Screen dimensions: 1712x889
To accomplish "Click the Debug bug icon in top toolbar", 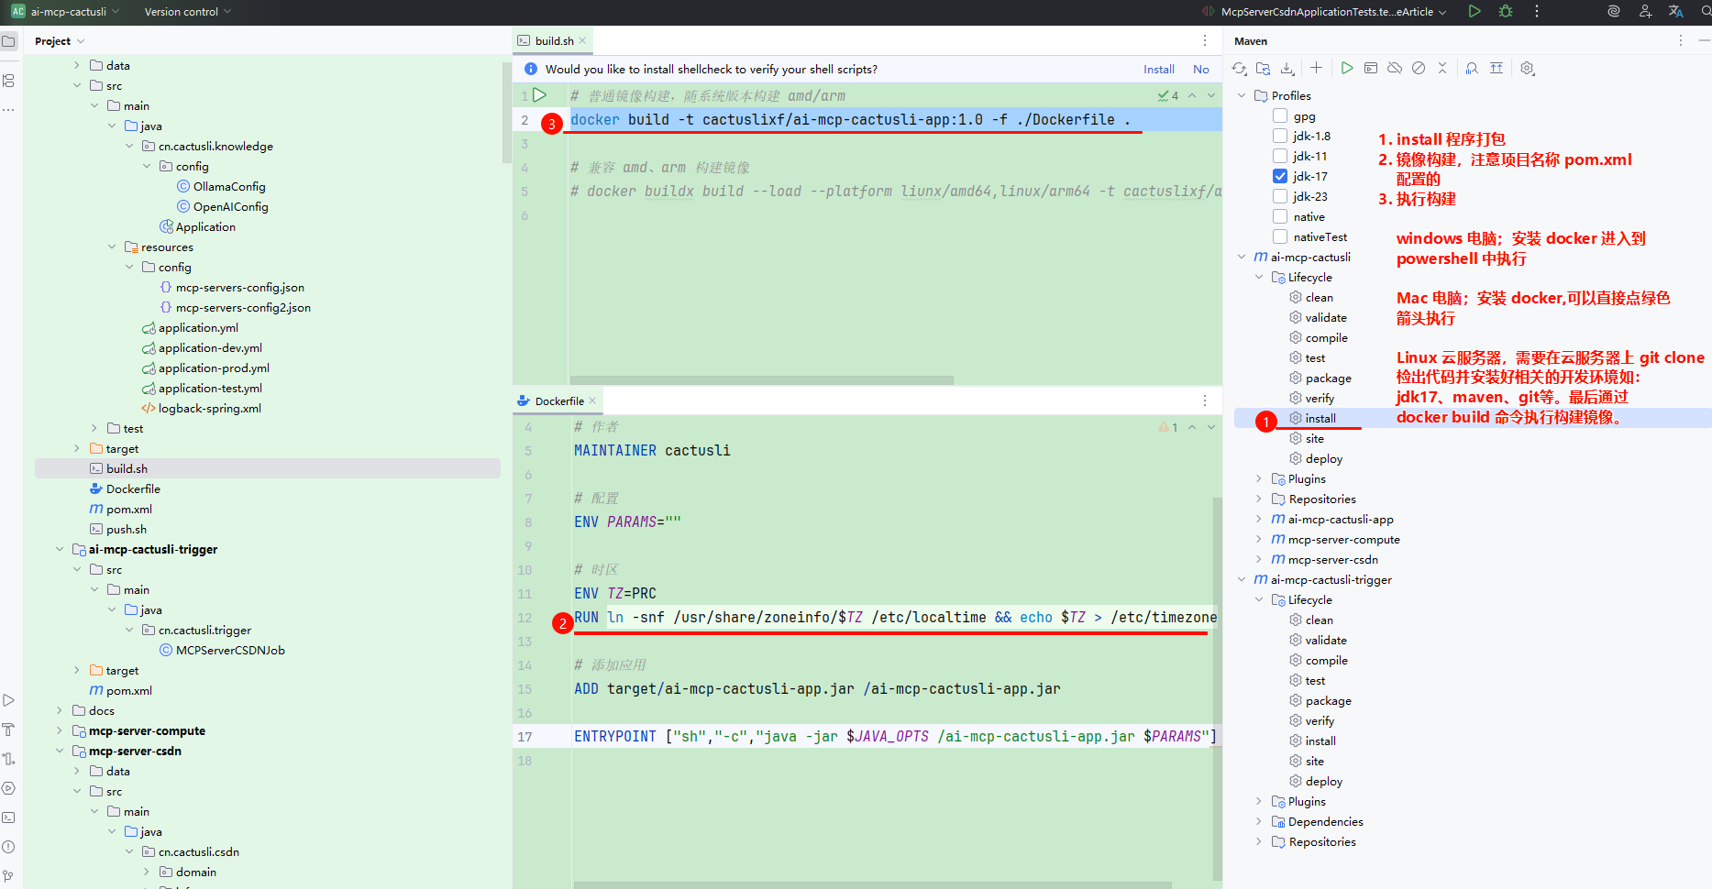I will [1506, 12].
